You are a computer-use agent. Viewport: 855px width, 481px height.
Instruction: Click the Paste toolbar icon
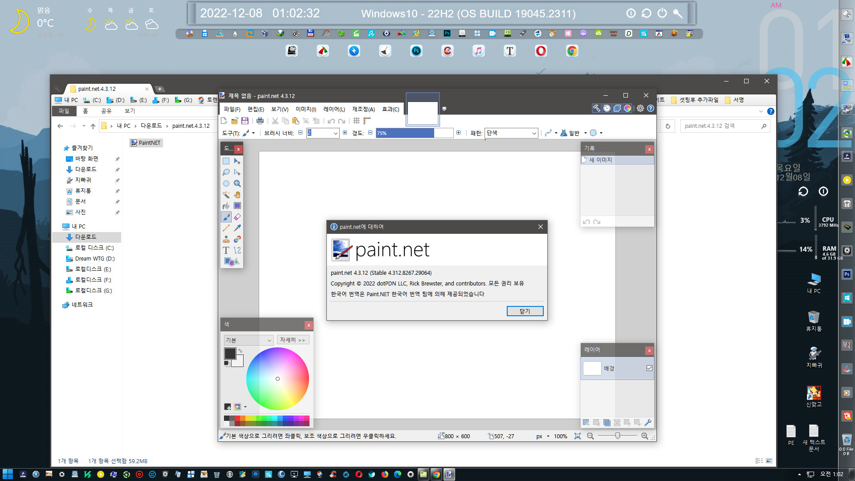296,121
